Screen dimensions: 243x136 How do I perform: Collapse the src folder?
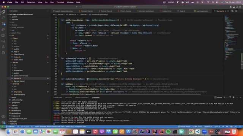pos(13,36)
